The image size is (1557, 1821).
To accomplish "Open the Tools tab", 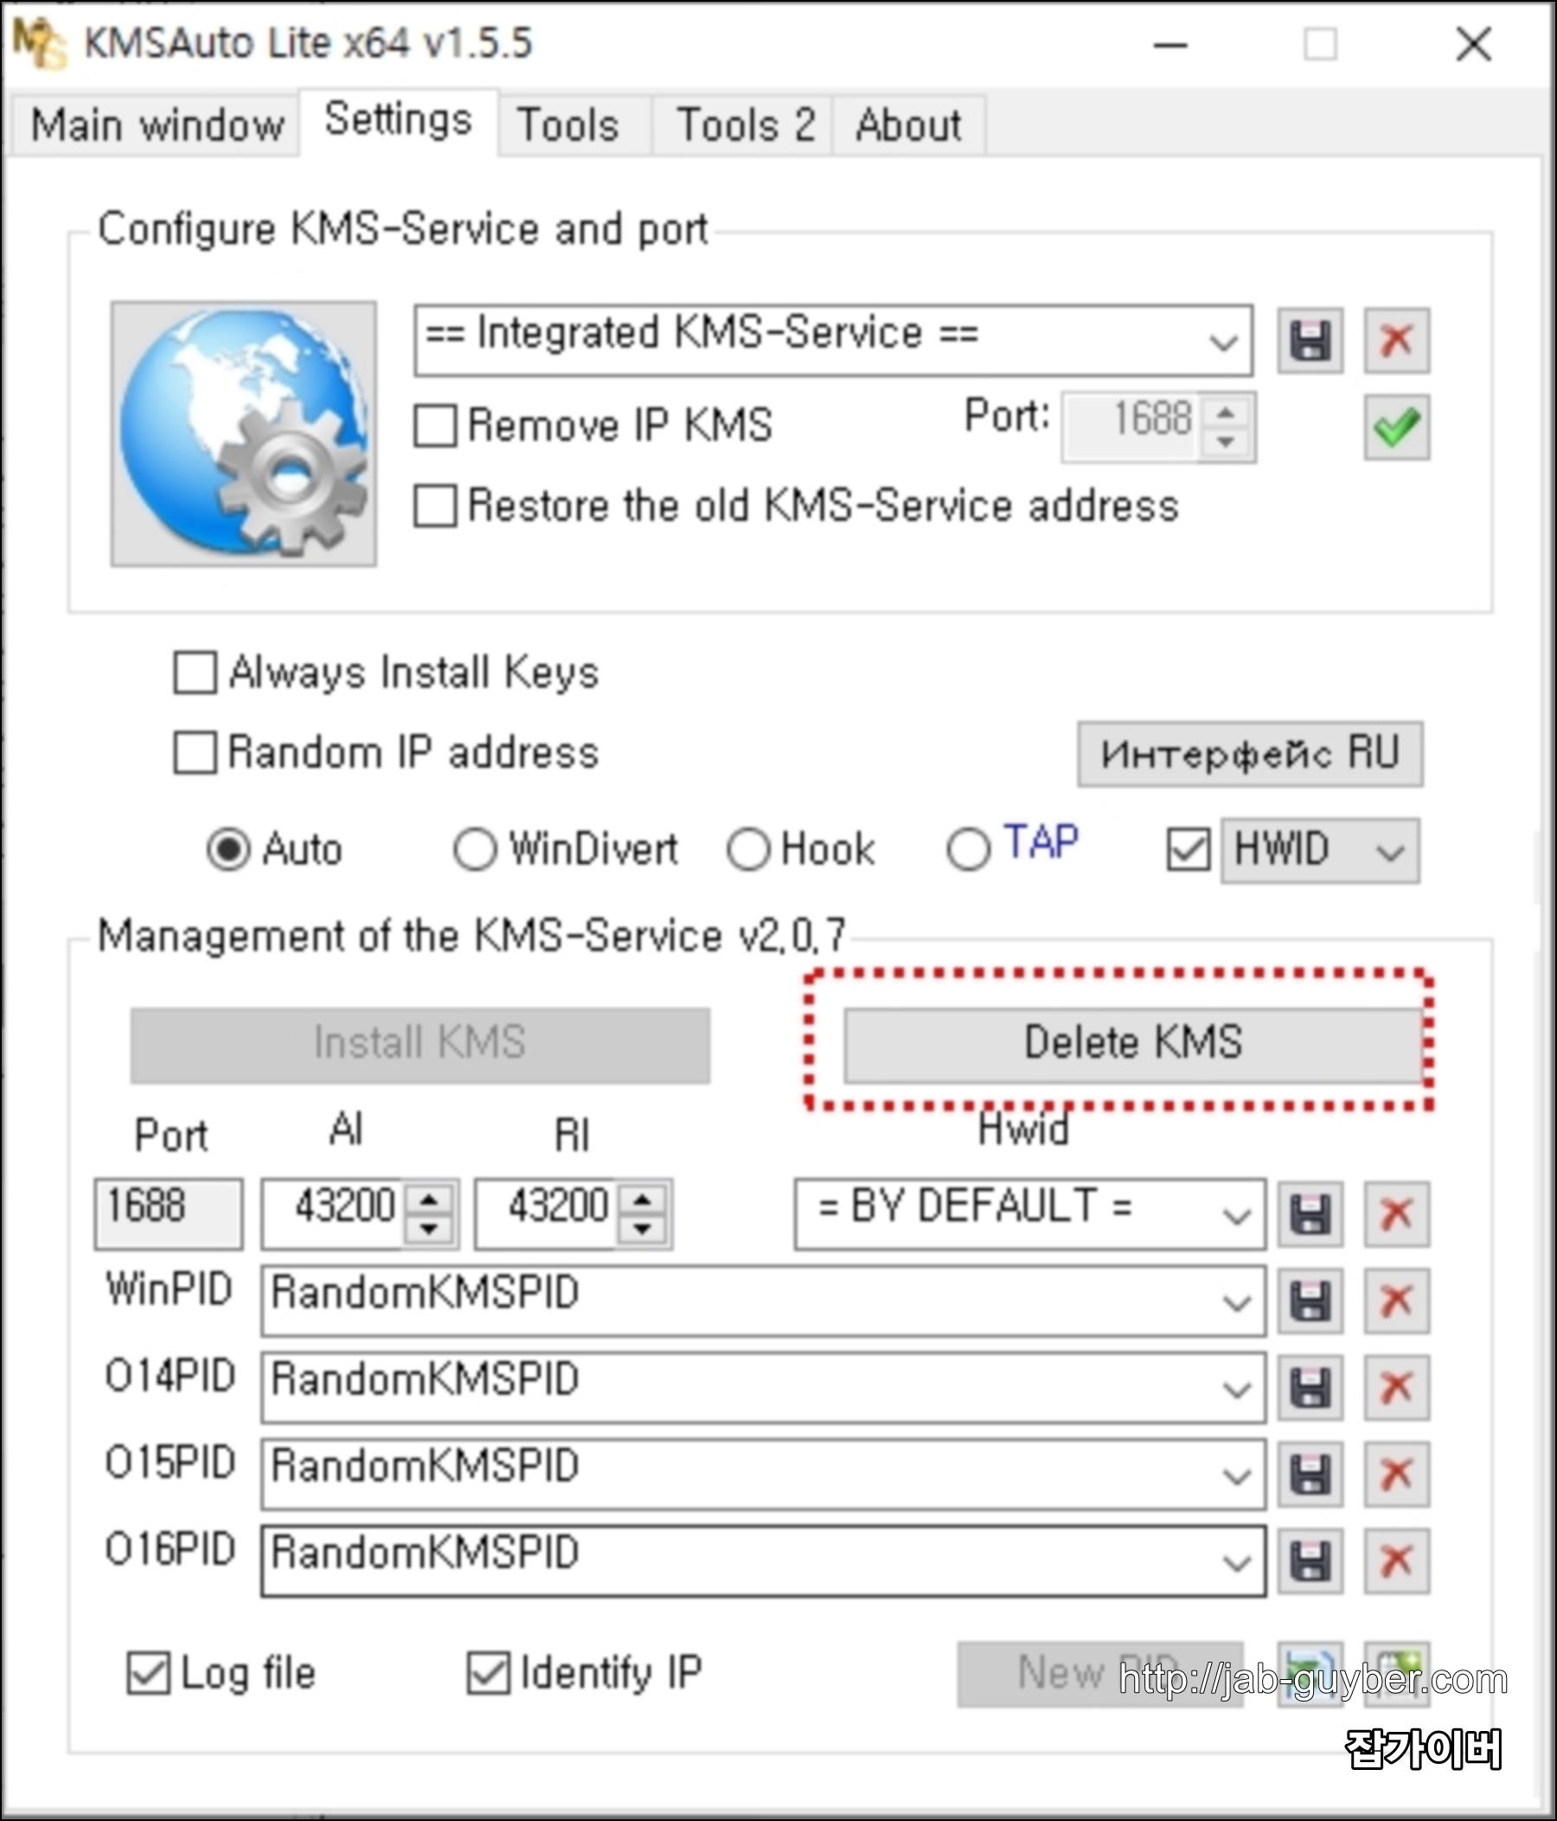I will [x=574, y=125].
